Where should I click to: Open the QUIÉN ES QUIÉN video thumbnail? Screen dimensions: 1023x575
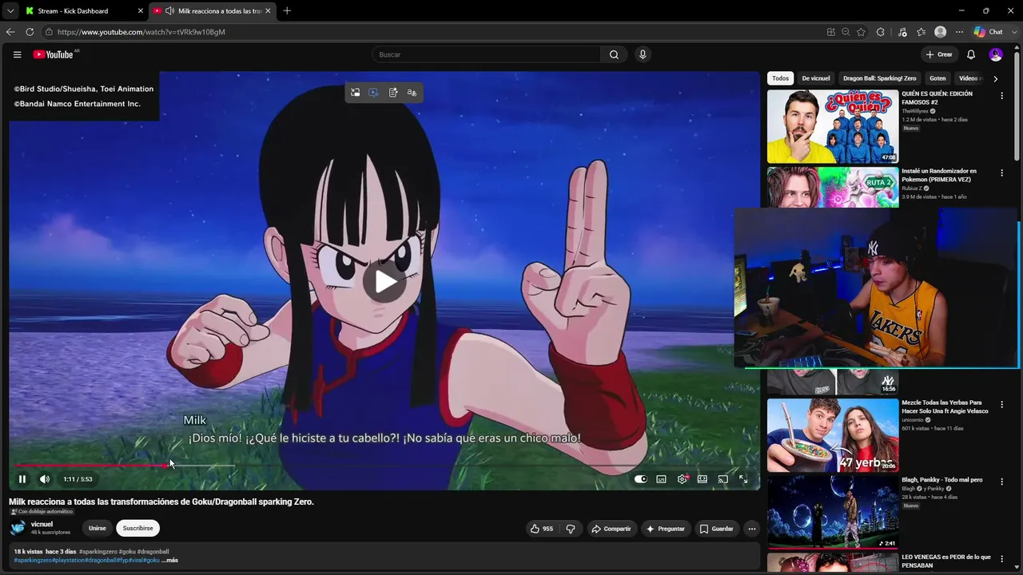(x=833, y=126)
